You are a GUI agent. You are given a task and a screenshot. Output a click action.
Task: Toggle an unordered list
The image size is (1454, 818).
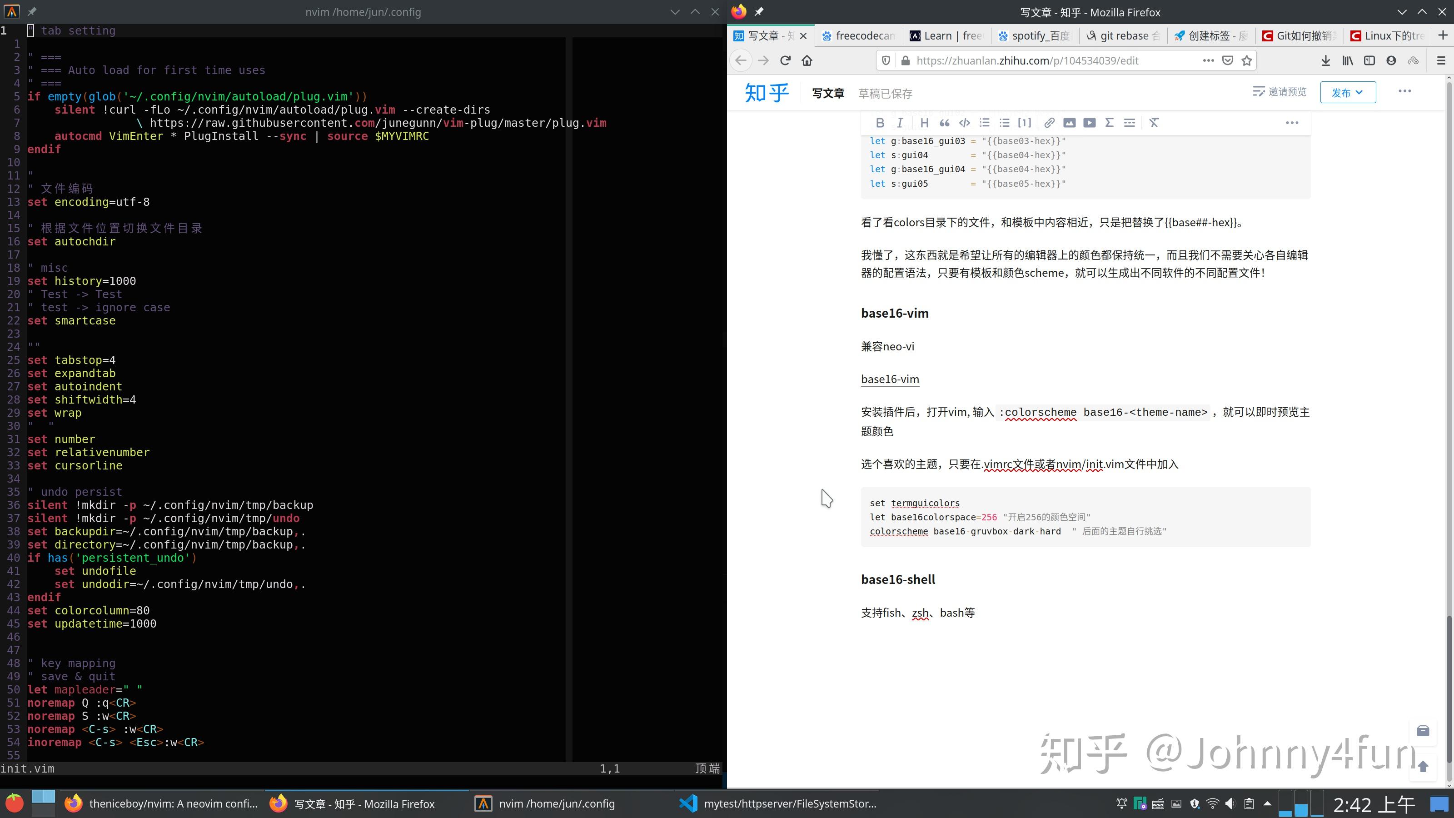click(x=1004, y=123)
